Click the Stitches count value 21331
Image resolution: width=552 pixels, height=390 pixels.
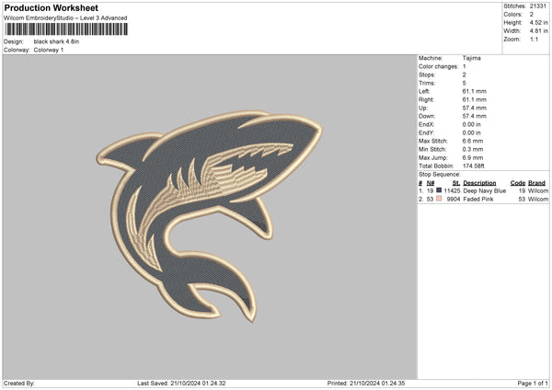pos(540,6)
